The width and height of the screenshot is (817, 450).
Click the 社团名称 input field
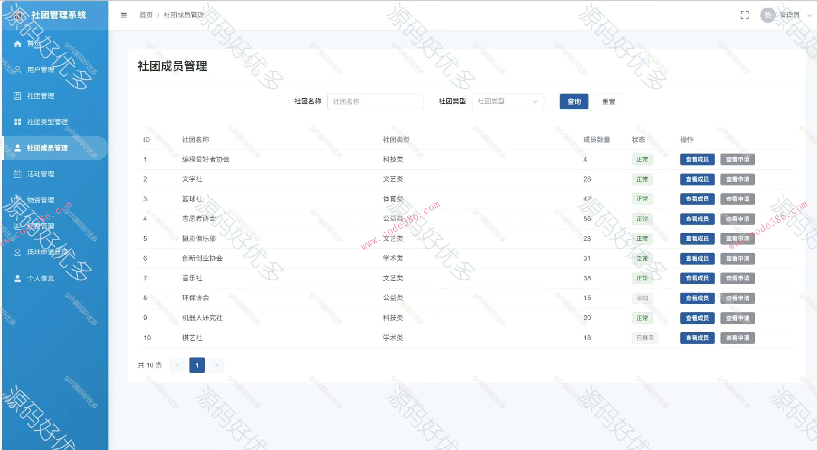coord(375,101)
